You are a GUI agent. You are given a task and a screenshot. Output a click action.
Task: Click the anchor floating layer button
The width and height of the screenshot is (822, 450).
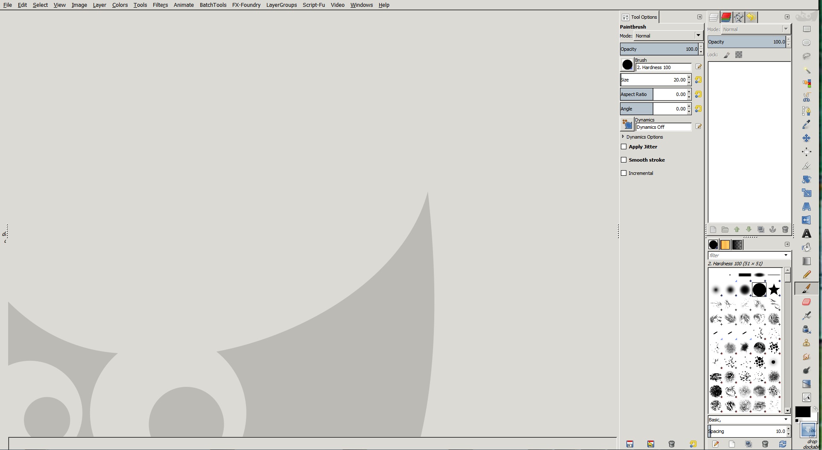[x=773, y=229]
